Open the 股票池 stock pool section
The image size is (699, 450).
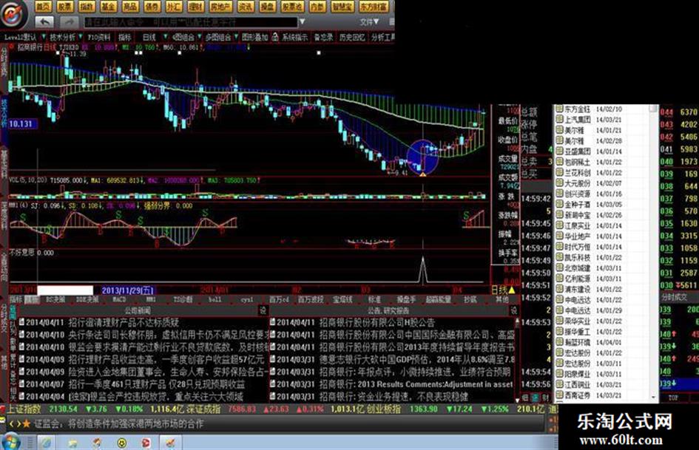pos(292,7)
